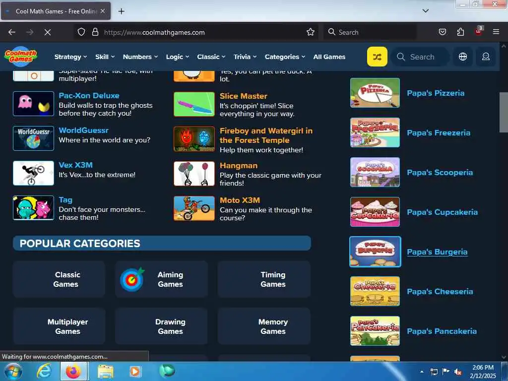
Task: Click the Coolmath Games logo
Action: 20,57
